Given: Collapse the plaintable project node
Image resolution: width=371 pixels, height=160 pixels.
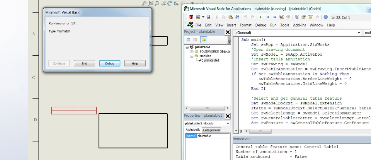Looking at the screenshot, I should (x=187, y=47).
